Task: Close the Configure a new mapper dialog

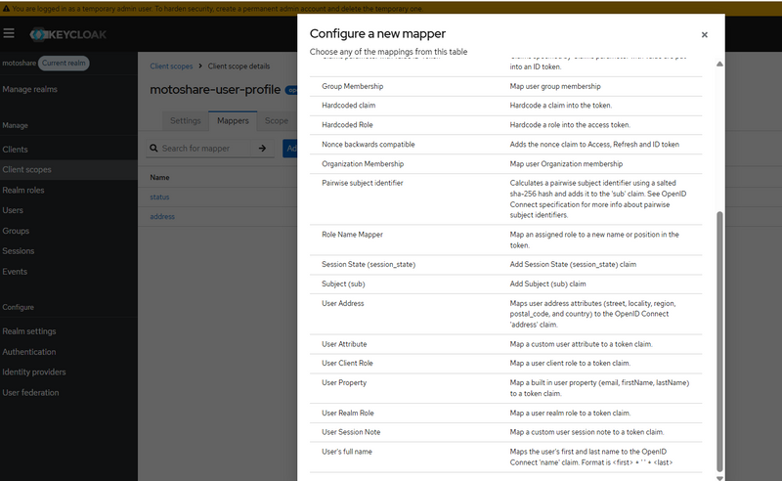Action: [704, 35]
